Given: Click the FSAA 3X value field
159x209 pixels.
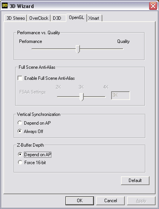Looking at the screenshot, I should coord(121,95).
